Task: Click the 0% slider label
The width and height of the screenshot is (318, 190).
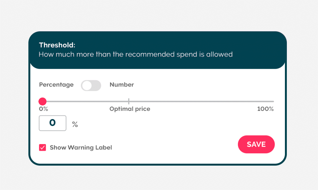Action: [x=43, y=109]
